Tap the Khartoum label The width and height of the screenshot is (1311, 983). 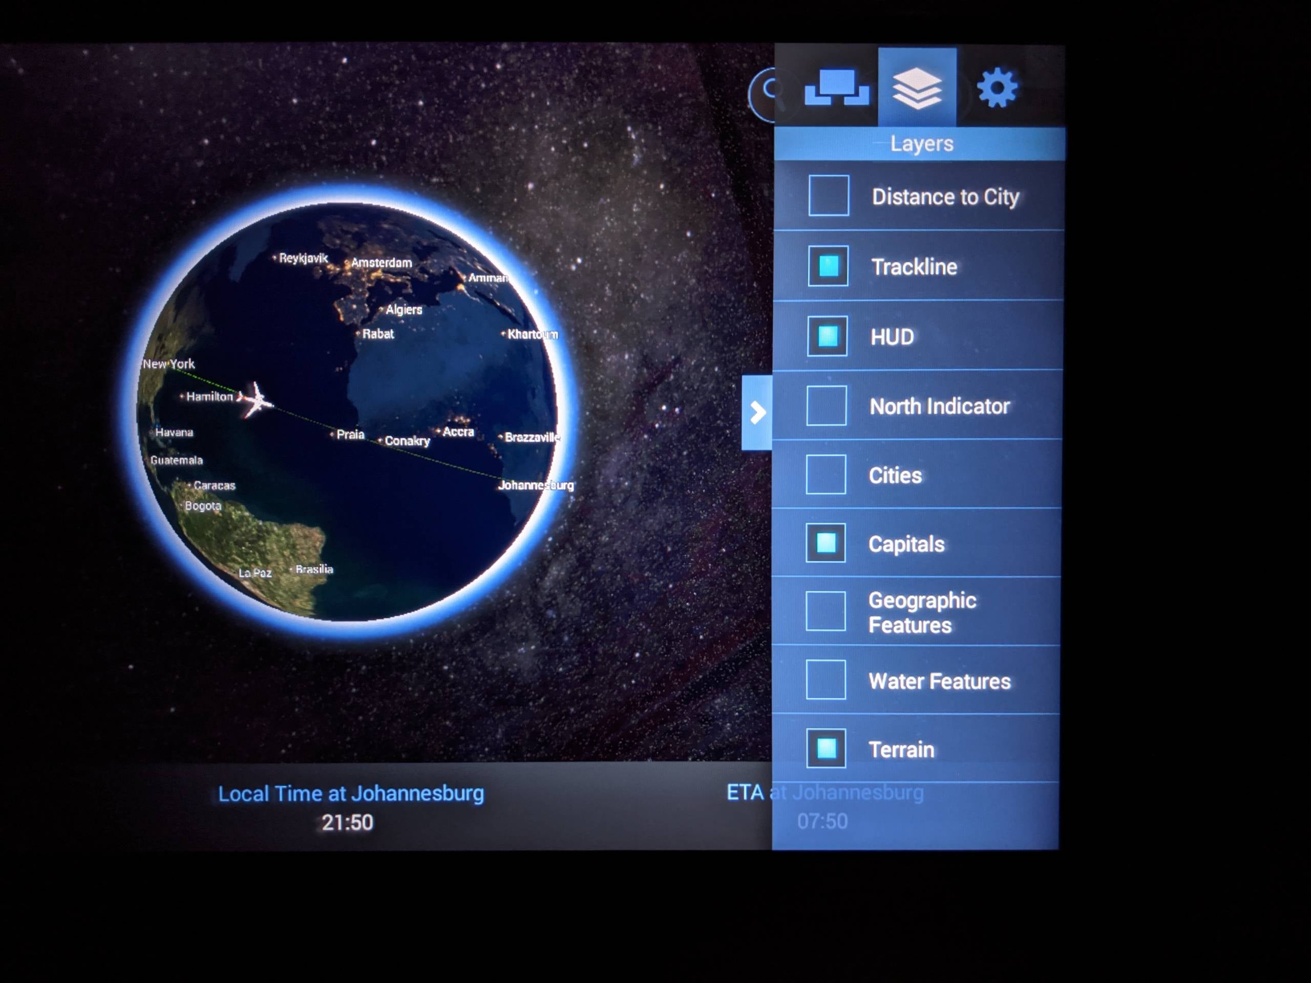pyautogui.click(x=532, y=334)
